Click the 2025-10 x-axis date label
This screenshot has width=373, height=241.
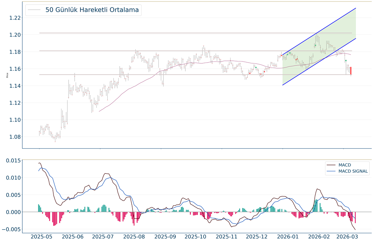point(195,236)
